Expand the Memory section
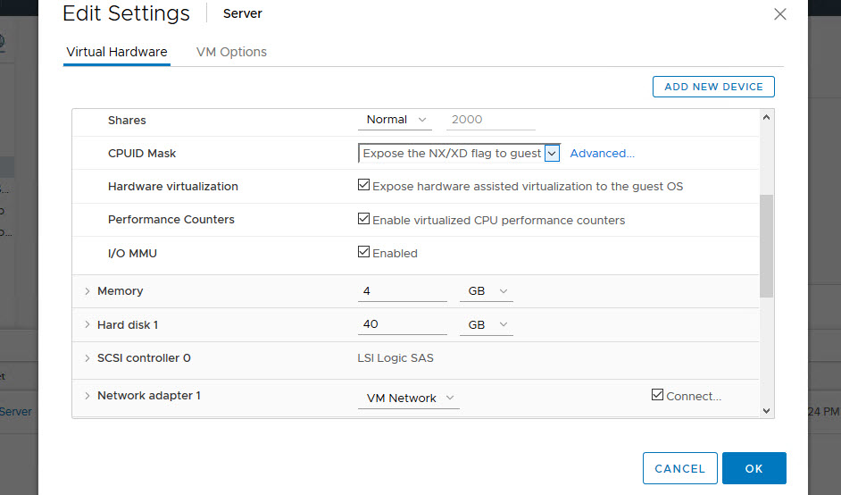 87,291
